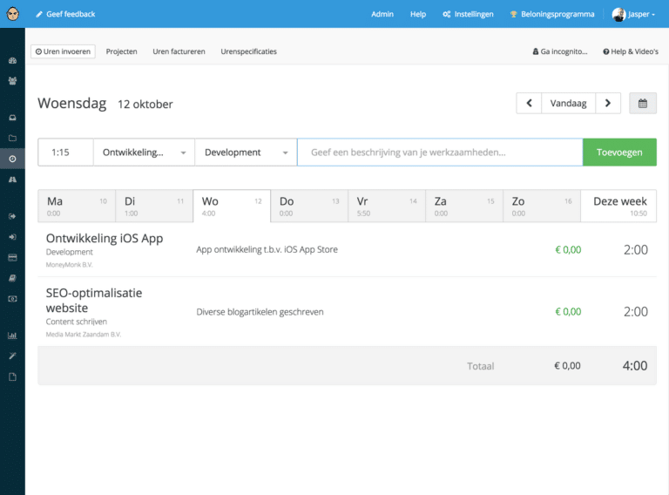
Task: Open the Development activity dropdown
Action: (246, 153)
